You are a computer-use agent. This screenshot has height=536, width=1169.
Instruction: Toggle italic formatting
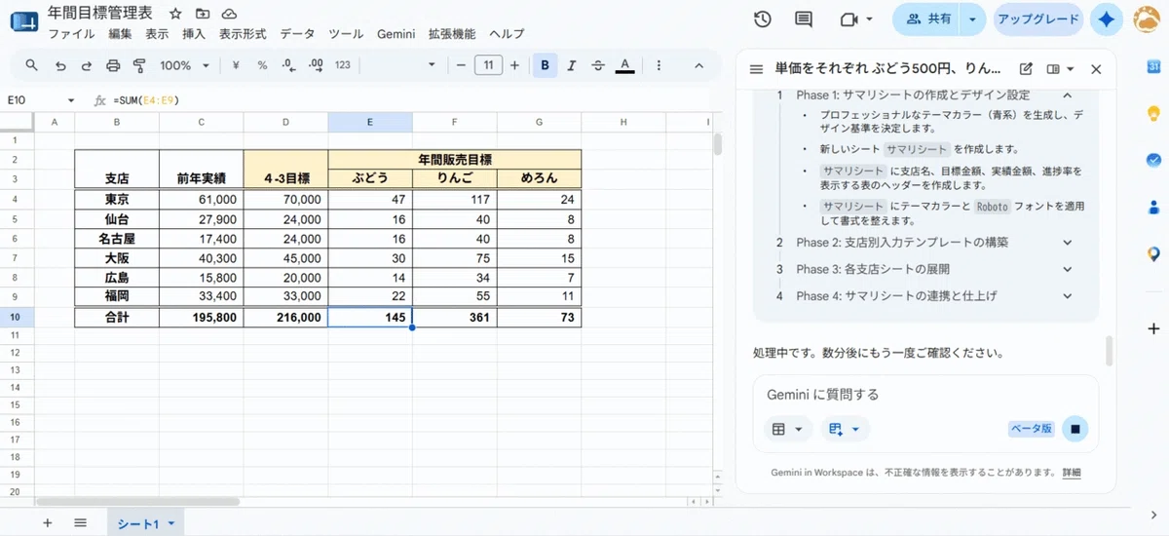click(571, 65)
